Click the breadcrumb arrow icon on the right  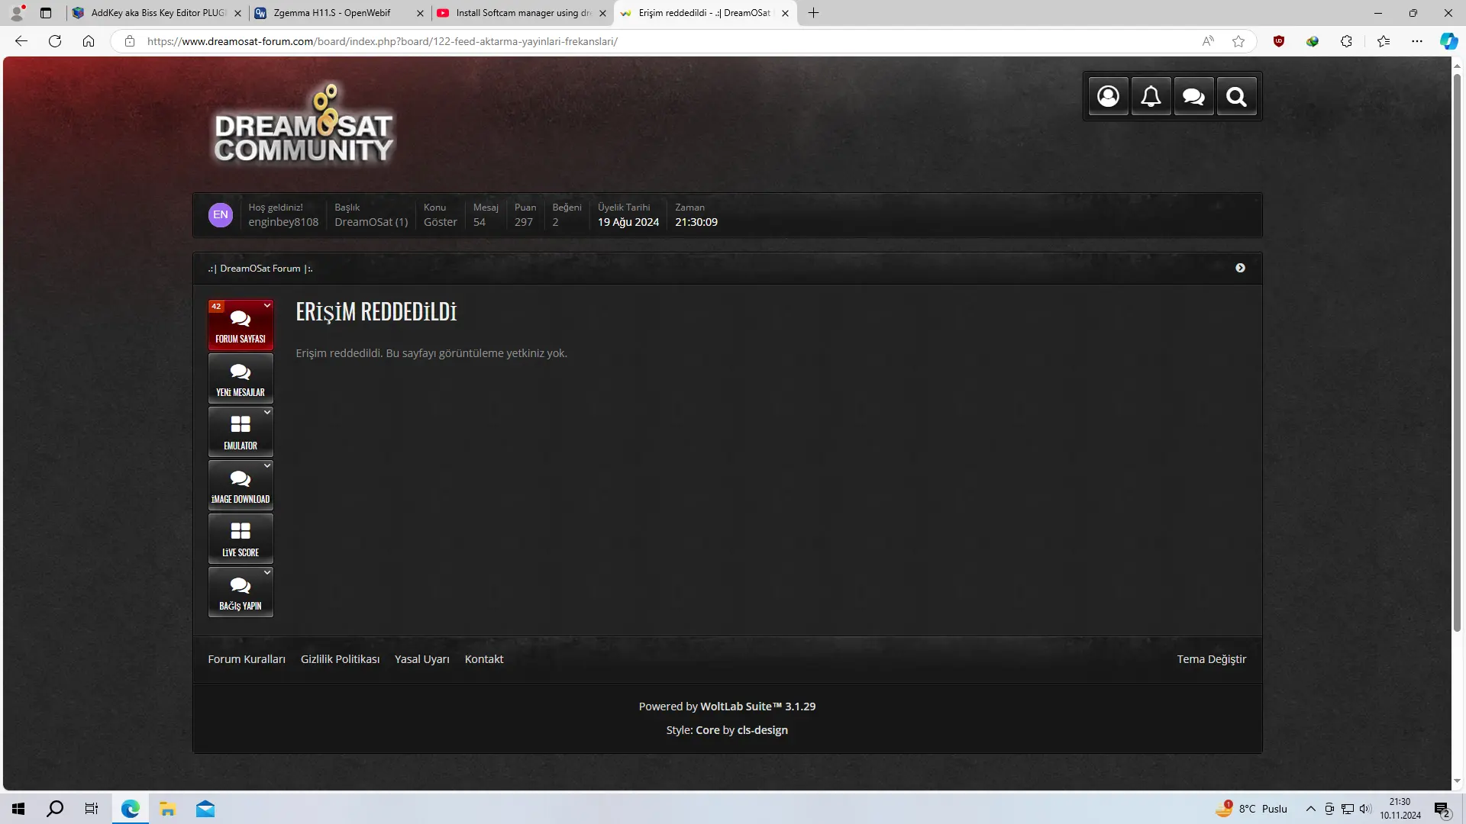pyautogui.click(x=1240, y=268)
